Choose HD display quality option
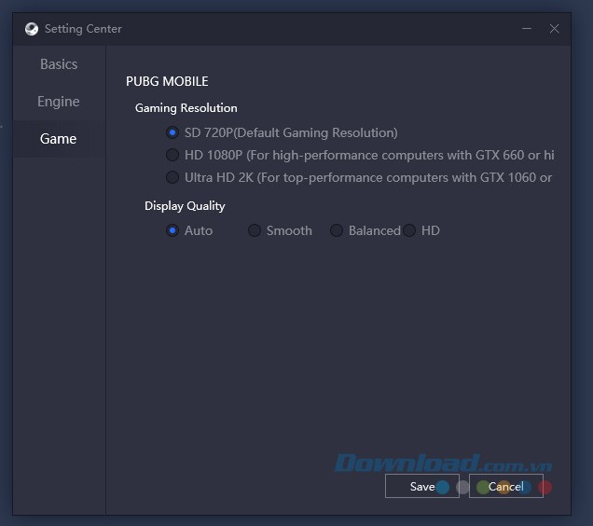 410,230
